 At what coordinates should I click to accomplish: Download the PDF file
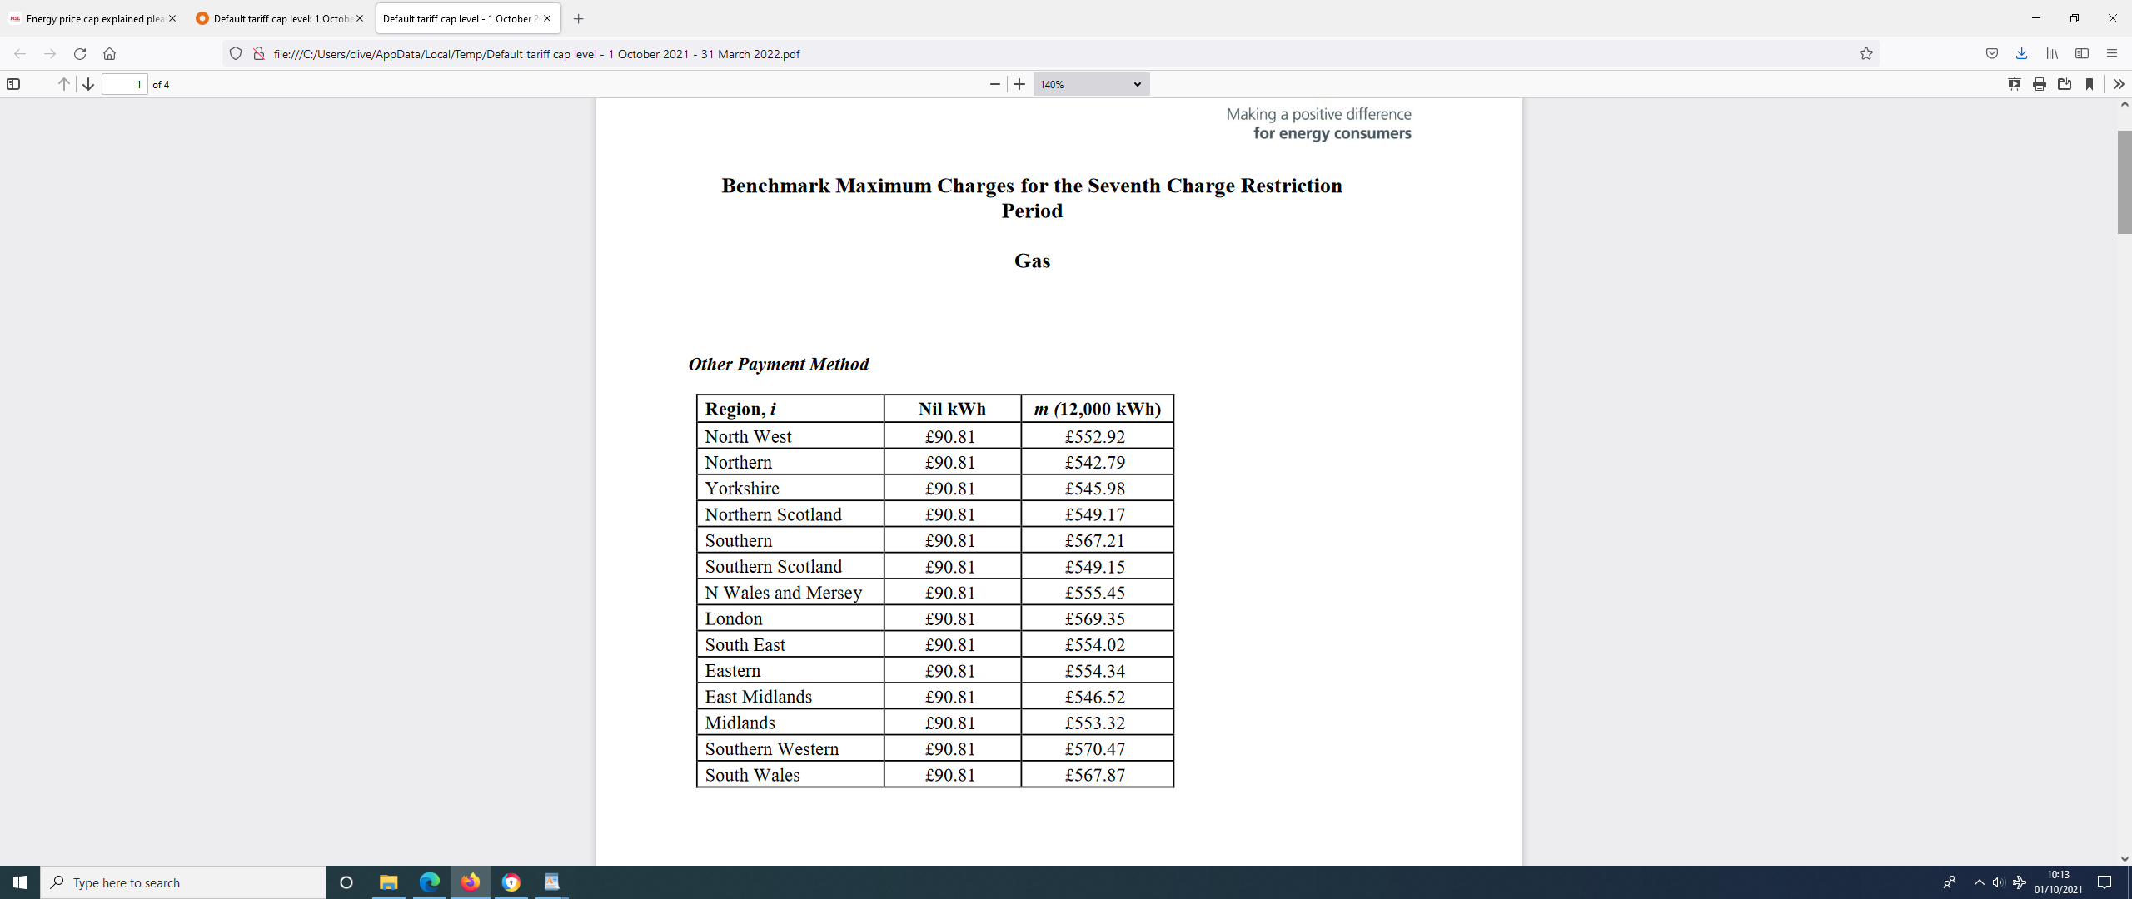pyautogui.click(x=2065, y=84)
